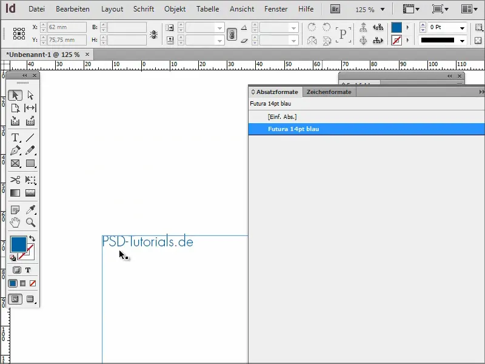Select the Hand tool
485x364 pixels.
(x=15, y=222)
